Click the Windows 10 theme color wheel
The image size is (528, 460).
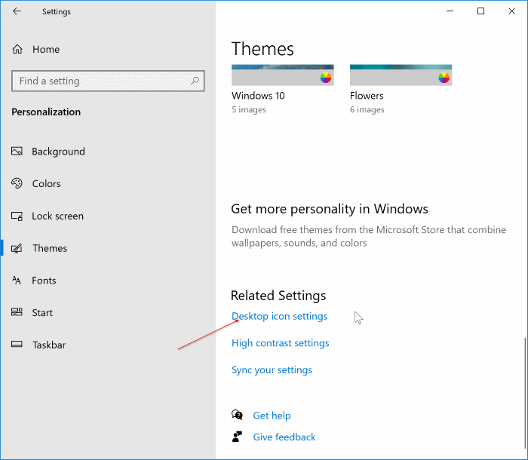tap(326, 78)
